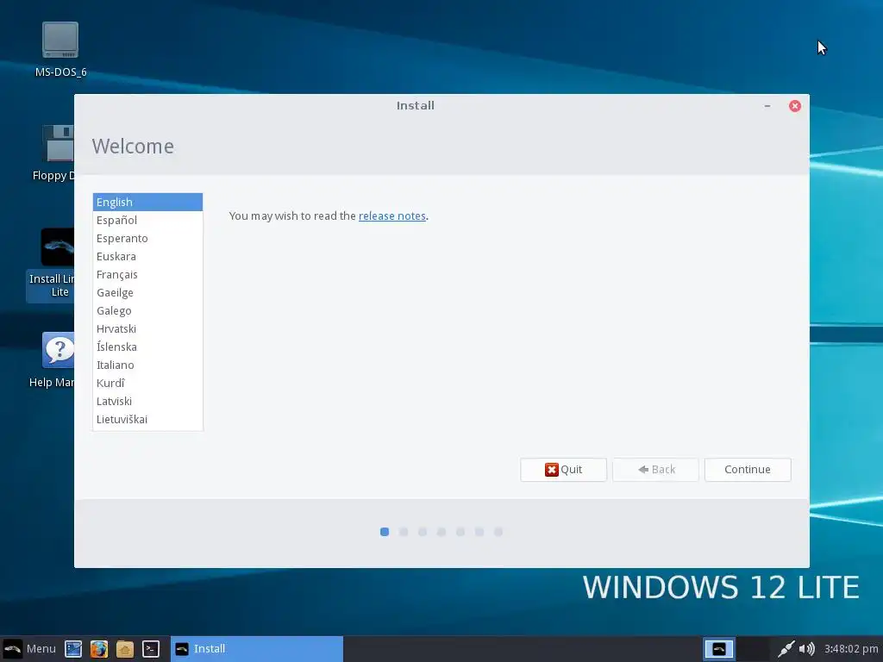This screenshot has width=883, height=662.
Task: Pick Gaeilge from the language list
Action: [x=147, y=292]
